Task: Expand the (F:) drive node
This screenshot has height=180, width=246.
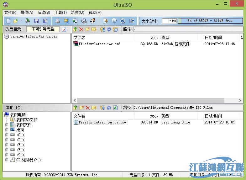Action: (x=7, y=150)
